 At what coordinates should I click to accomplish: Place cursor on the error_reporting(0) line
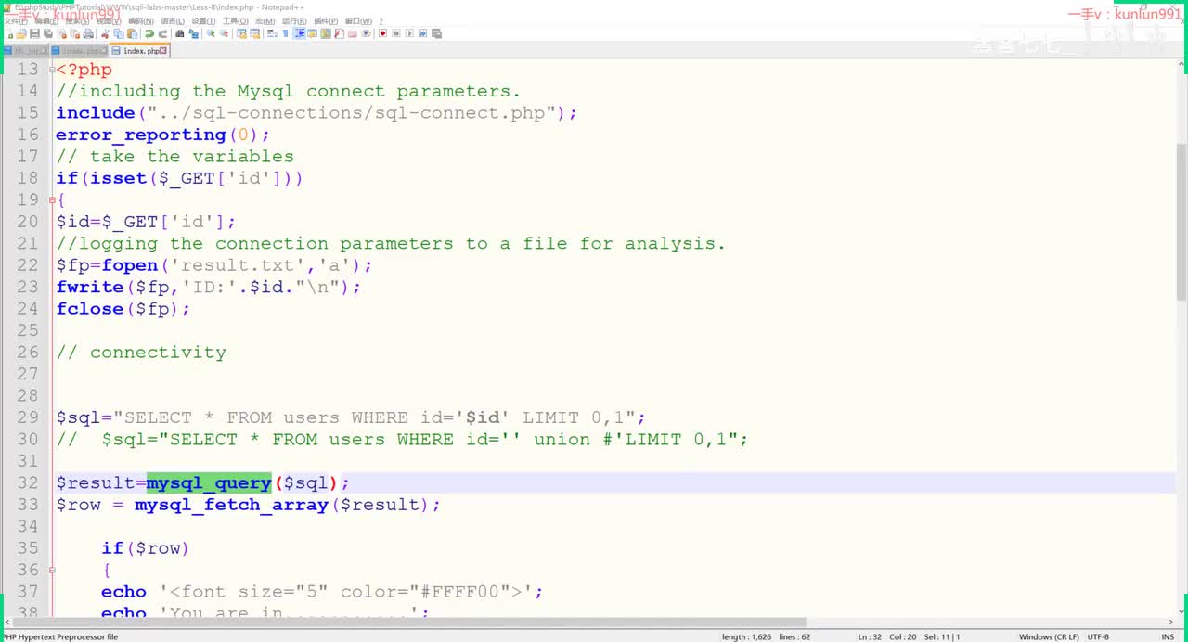click(162, 135)
